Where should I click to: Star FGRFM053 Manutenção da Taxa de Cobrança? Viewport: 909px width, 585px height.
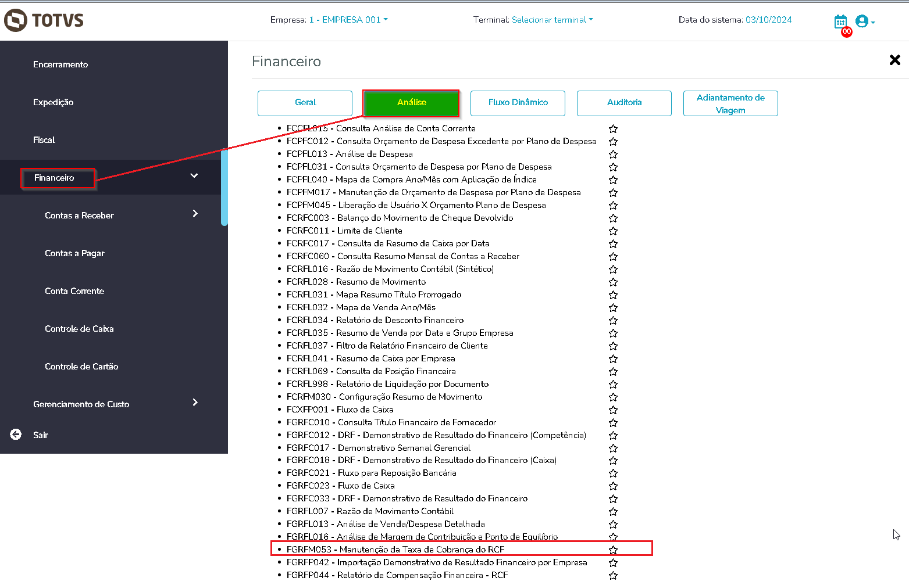pos(613,550)
